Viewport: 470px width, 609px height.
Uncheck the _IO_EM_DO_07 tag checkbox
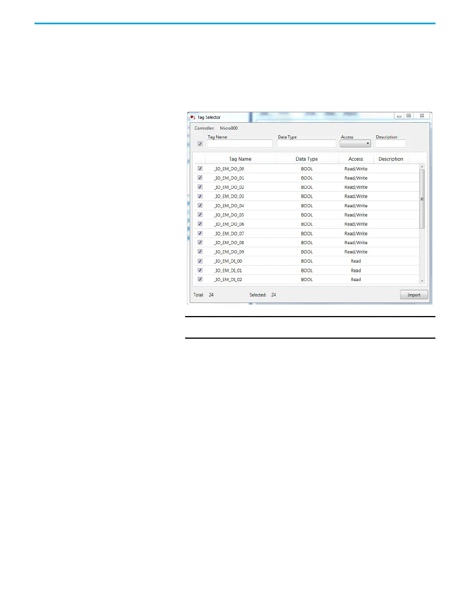pos(200,233)
